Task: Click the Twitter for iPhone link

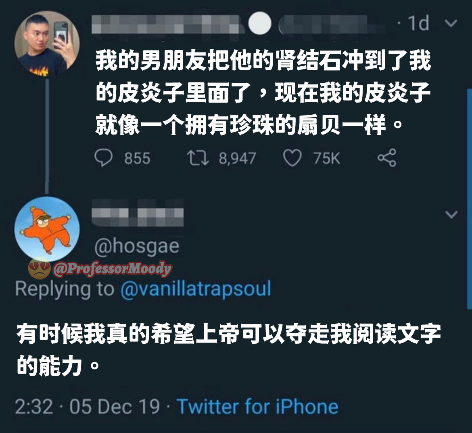Action: coord(257,406)
